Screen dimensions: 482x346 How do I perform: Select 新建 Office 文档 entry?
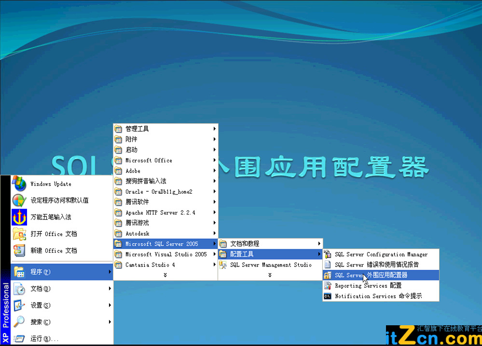pos(62,251)
